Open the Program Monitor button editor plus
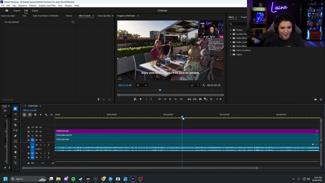325x183 pixels. pos(220,99)
